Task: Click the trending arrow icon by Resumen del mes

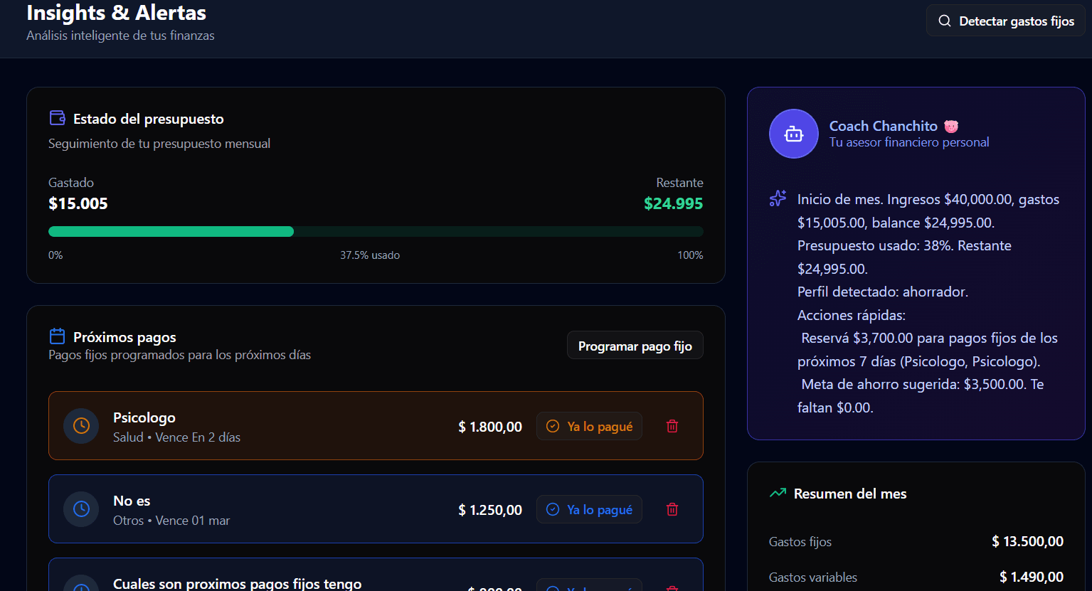Action: point(778,493)
